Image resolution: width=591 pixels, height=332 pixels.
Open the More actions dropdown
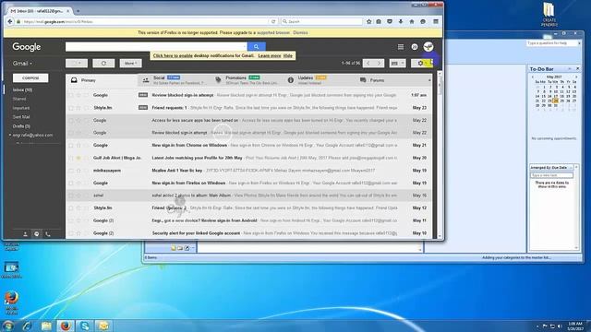(131, 64)
